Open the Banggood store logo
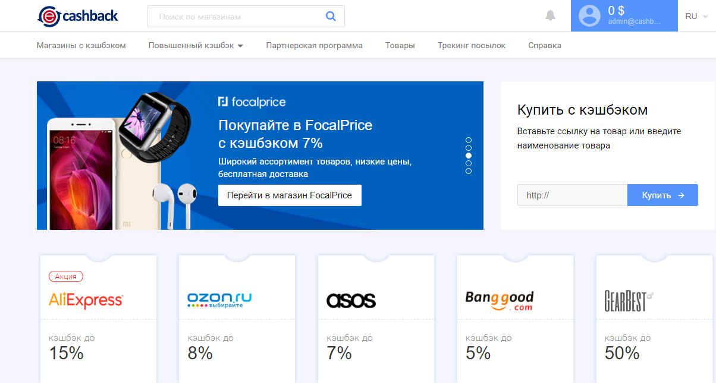The width and height of the screenshot is (716, 383). 499,300
